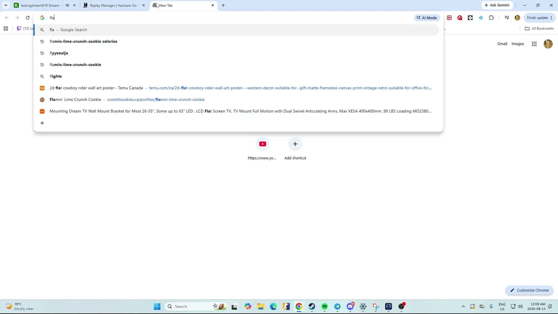Open the black-and-white B extension icon
Viewport: 558px width, 314px height.
click(x=470, y=18)
